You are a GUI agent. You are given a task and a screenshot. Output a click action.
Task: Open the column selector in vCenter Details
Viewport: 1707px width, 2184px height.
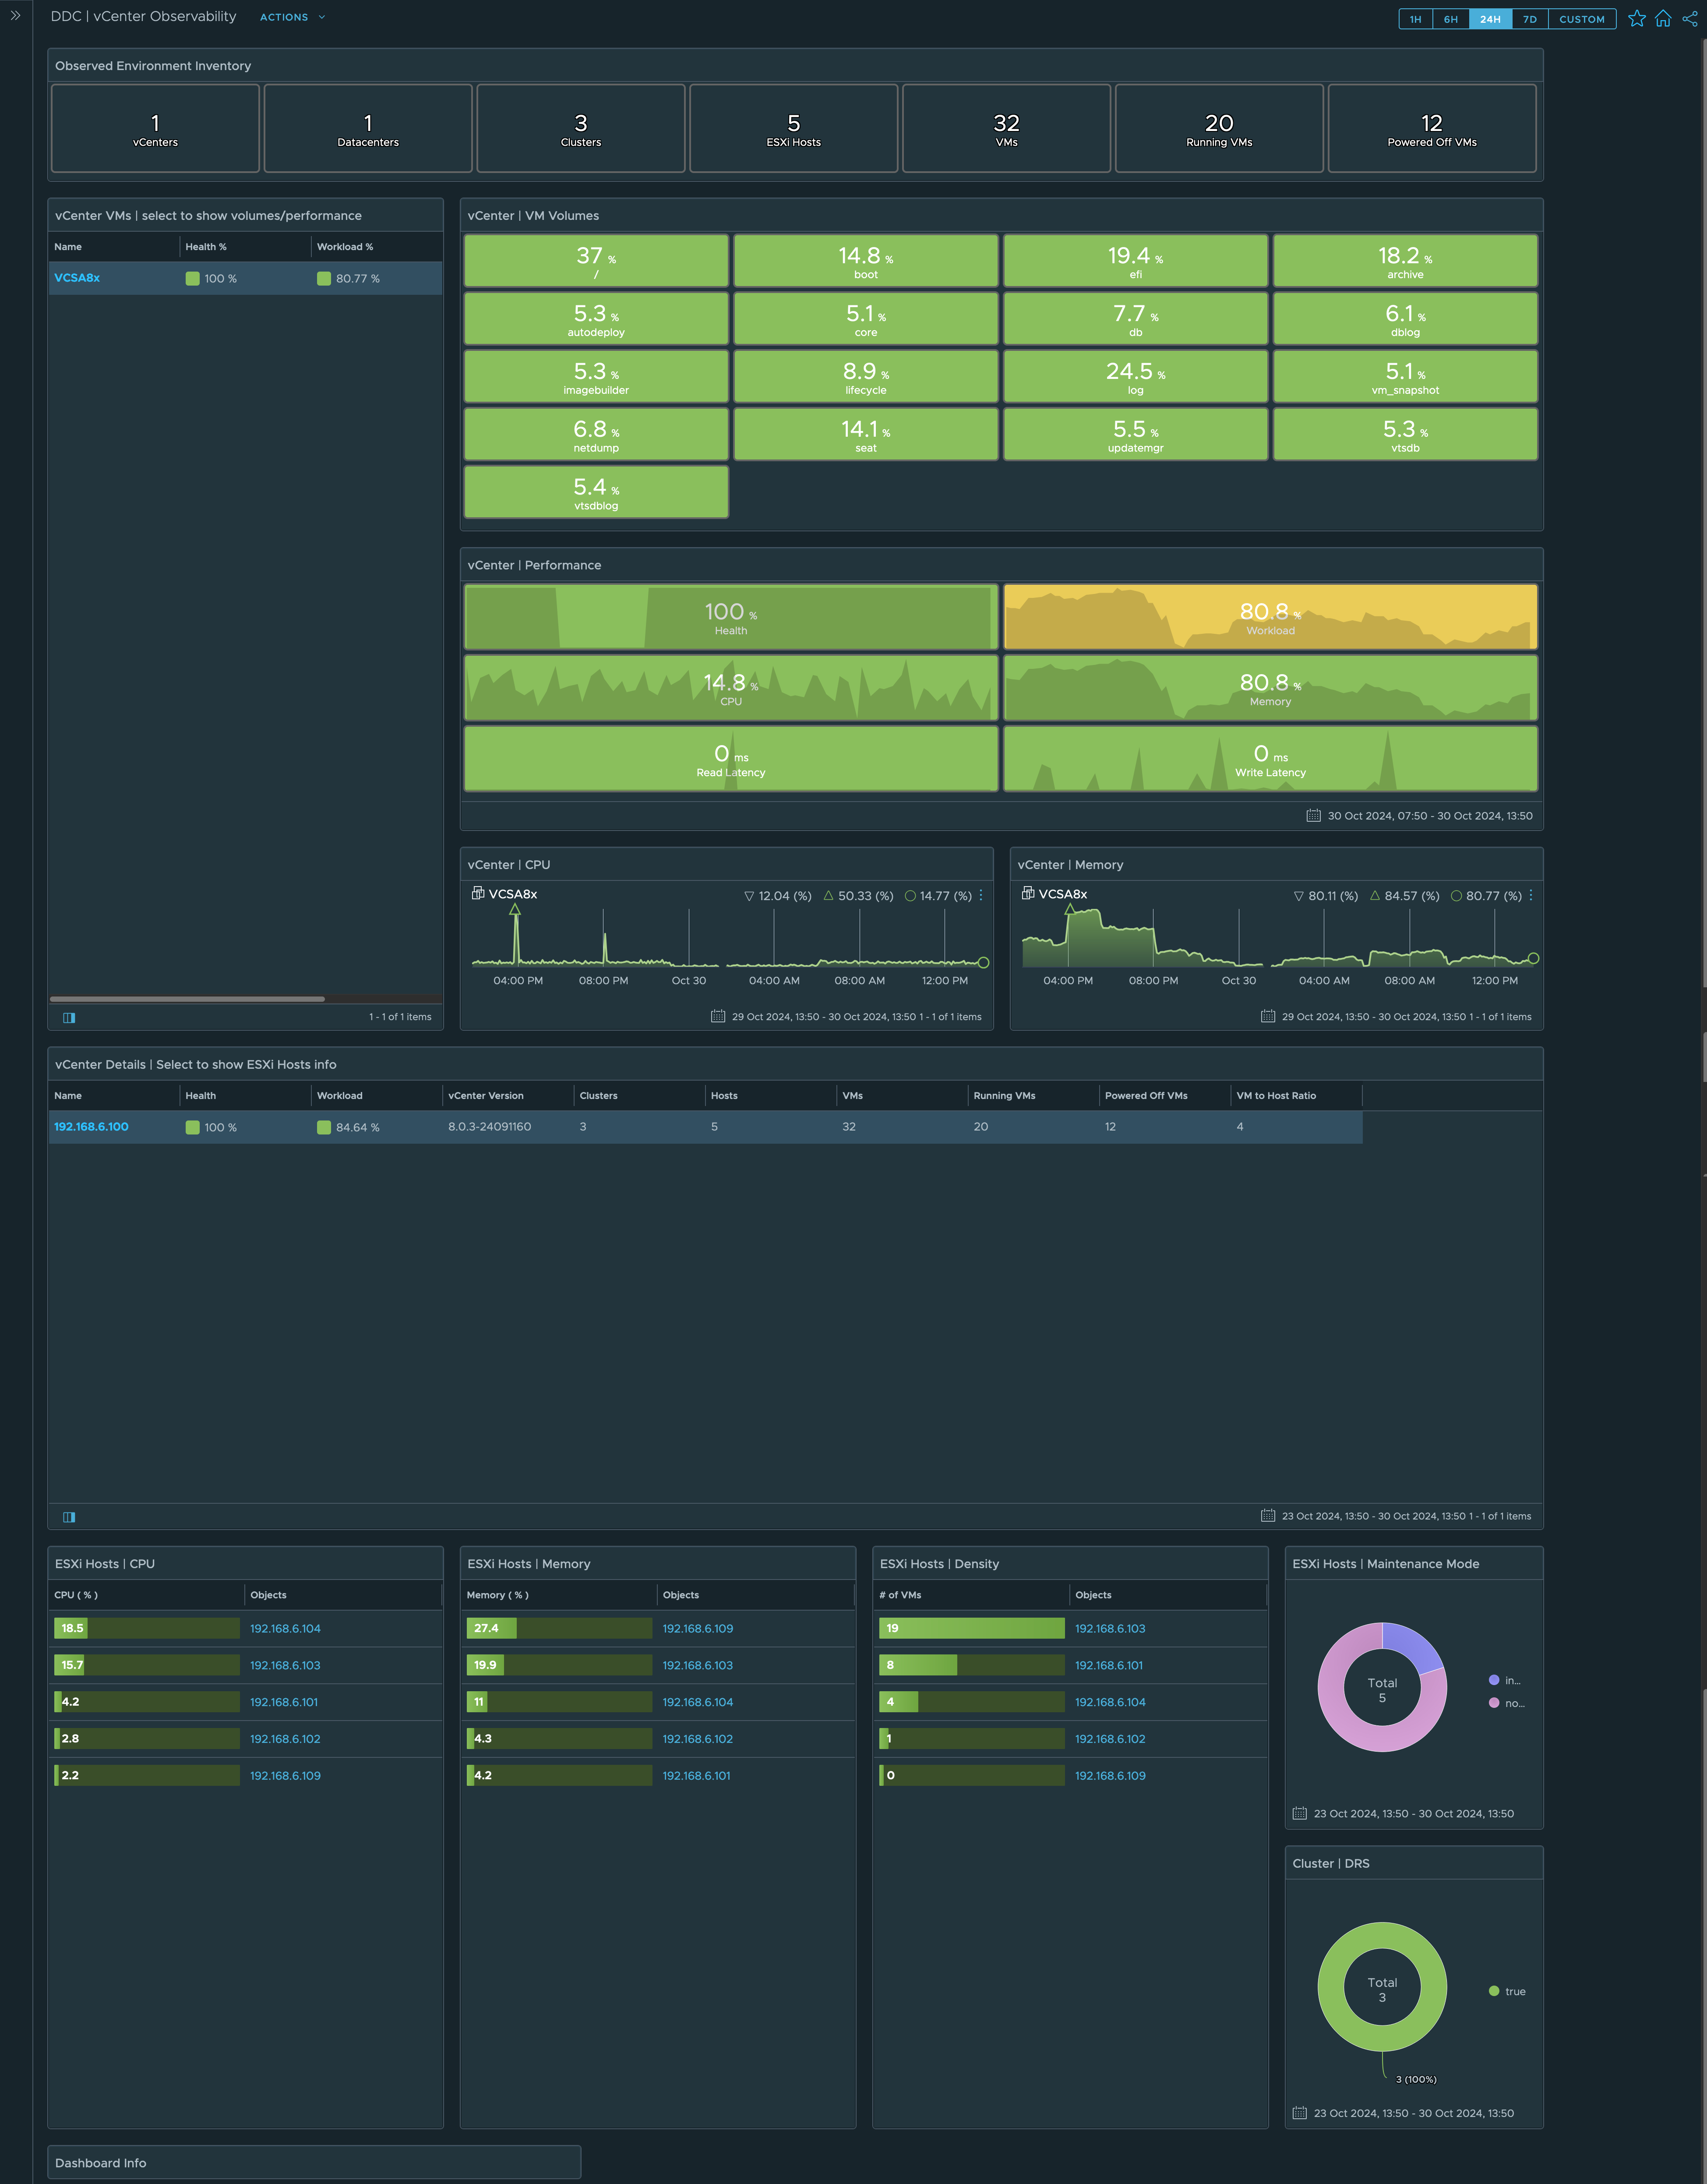[x=69, y=1517]
